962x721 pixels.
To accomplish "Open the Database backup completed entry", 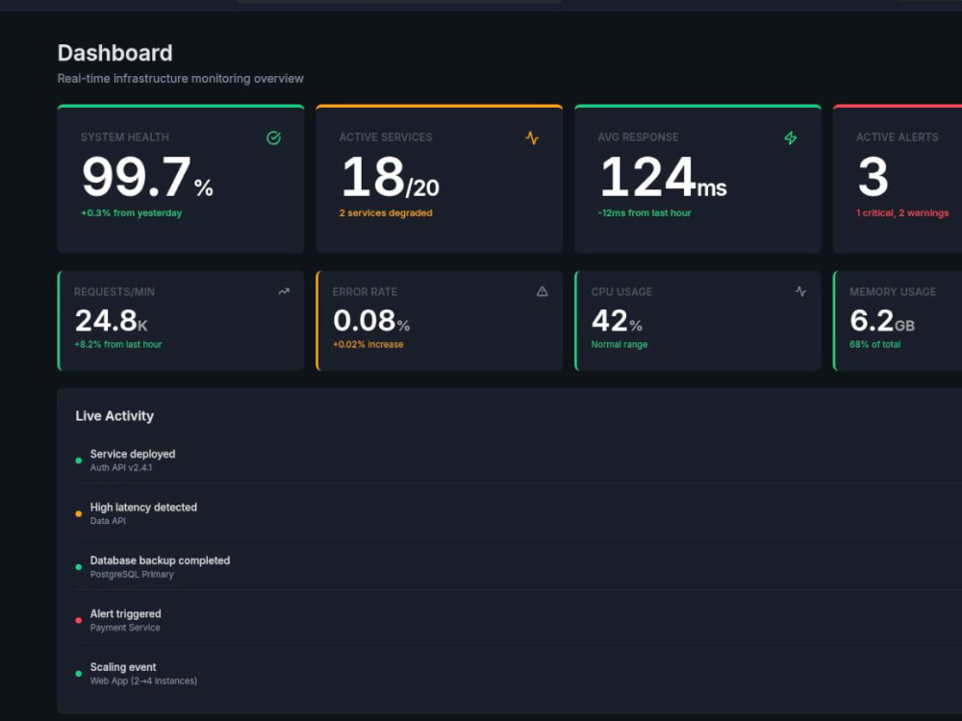I will point(519,566).
